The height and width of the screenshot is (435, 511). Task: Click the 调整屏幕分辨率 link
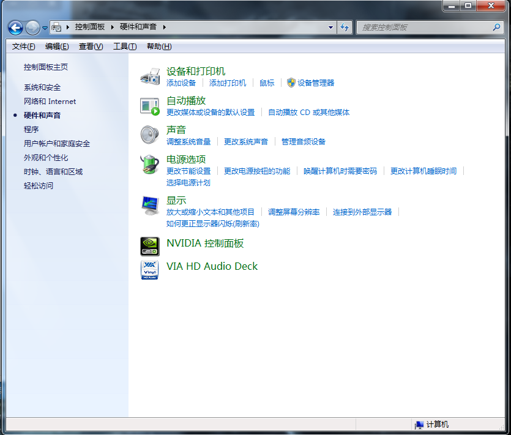[x=294, y=212]
